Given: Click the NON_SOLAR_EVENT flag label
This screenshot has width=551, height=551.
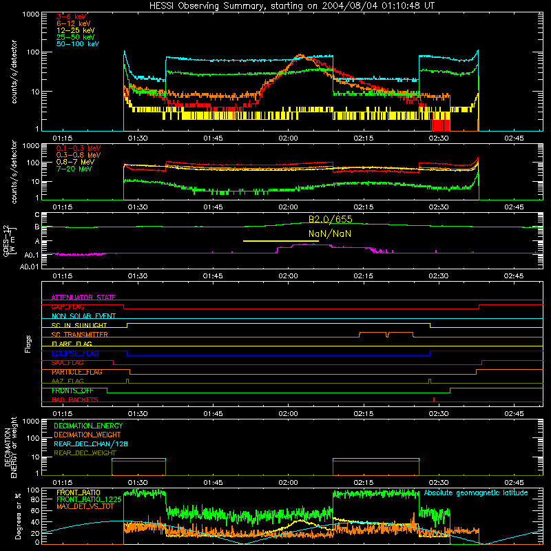Looking at the screenshot, I should 83,316.
